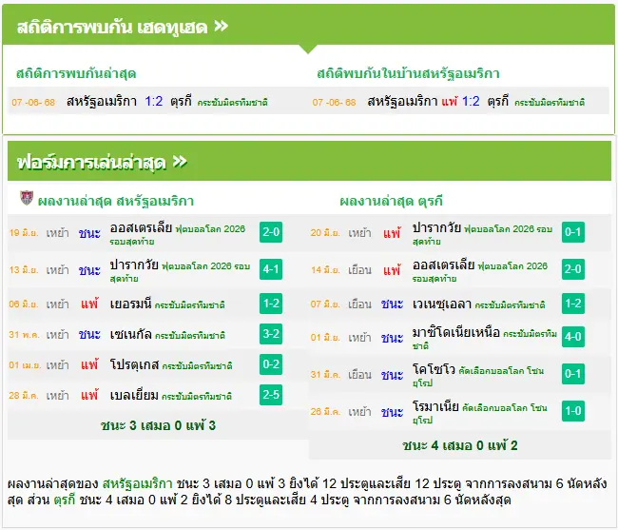
Task: Click the เยอรมนี opponent name
Action: (131, 304)
